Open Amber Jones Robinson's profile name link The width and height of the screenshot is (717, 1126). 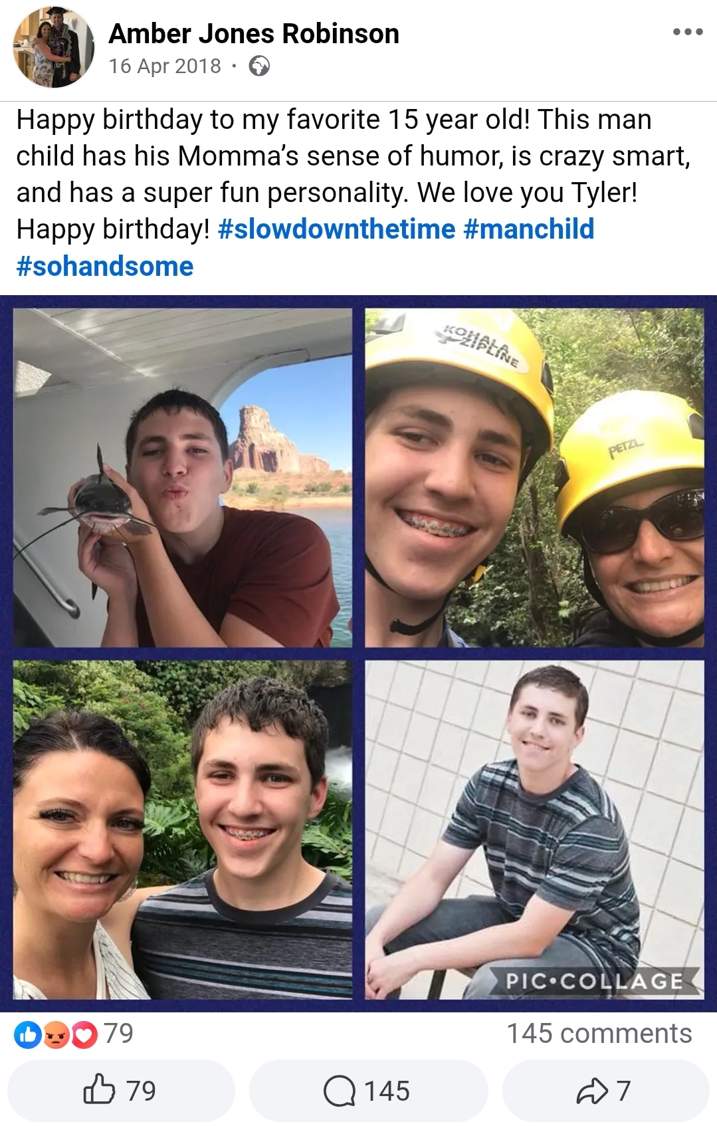point(254,33)
